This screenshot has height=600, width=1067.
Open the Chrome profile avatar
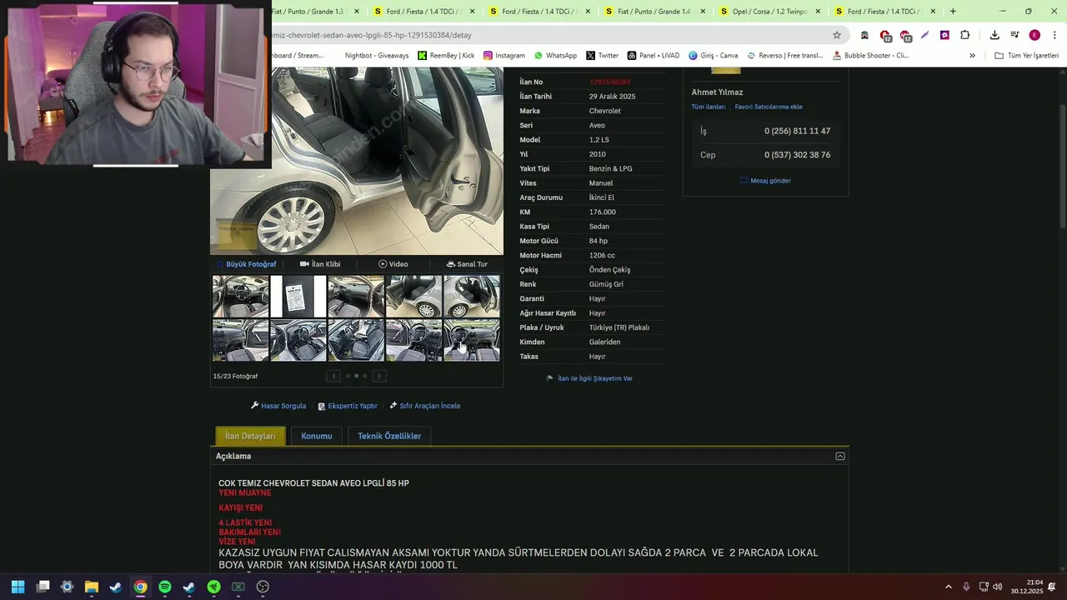click(x=1034, y=35)
